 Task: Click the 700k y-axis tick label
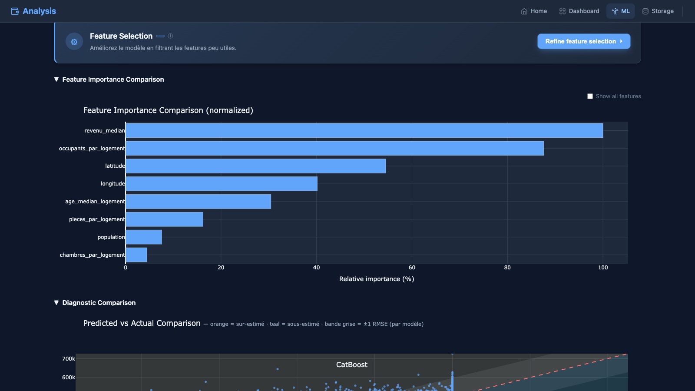(69, 359)
